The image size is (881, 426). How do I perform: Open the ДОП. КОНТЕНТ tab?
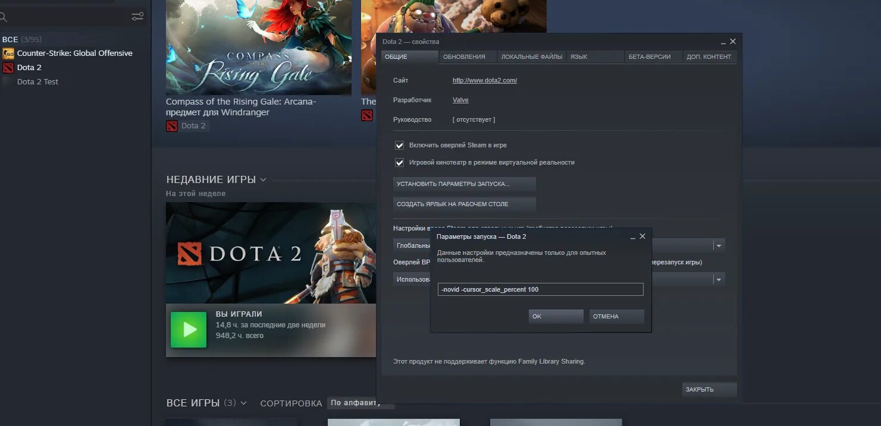tap(710, 57)
